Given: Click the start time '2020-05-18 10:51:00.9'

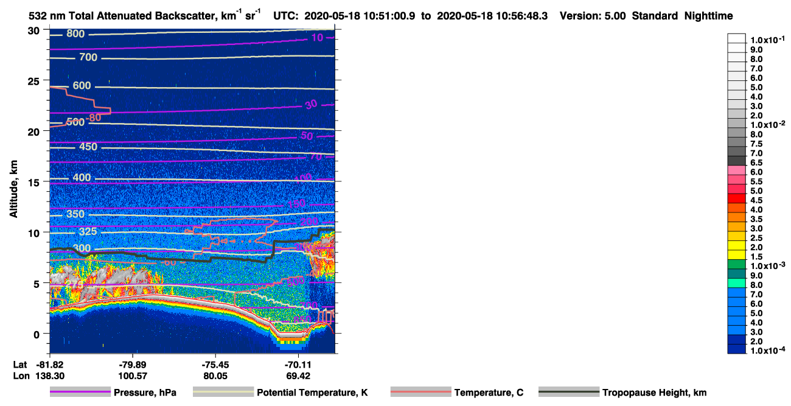Looking at the screenshot, I should point(366,16).
